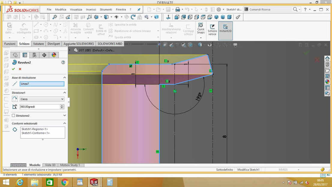Toggle the Instant2D button
Screen dimensions: 332x187
(225, 31)
